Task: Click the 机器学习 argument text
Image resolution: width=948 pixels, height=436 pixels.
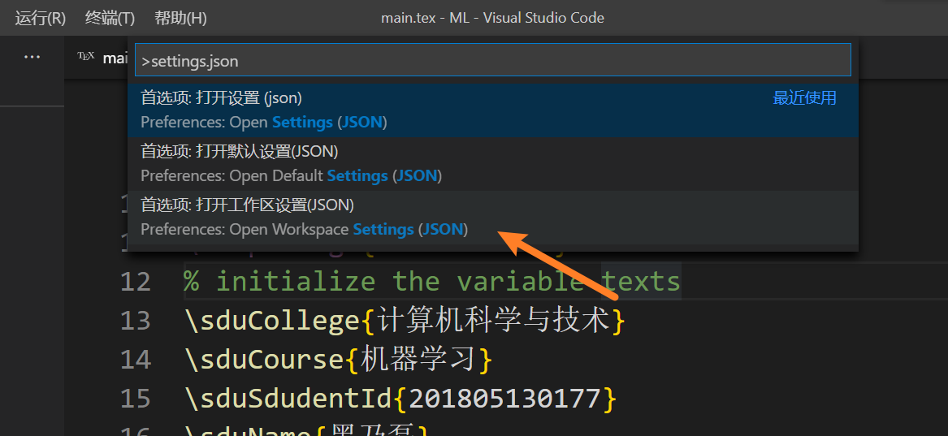Action: (419, 360)
